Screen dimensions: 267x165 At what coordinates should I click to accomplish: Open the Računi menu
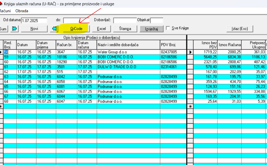pos(5,11)
